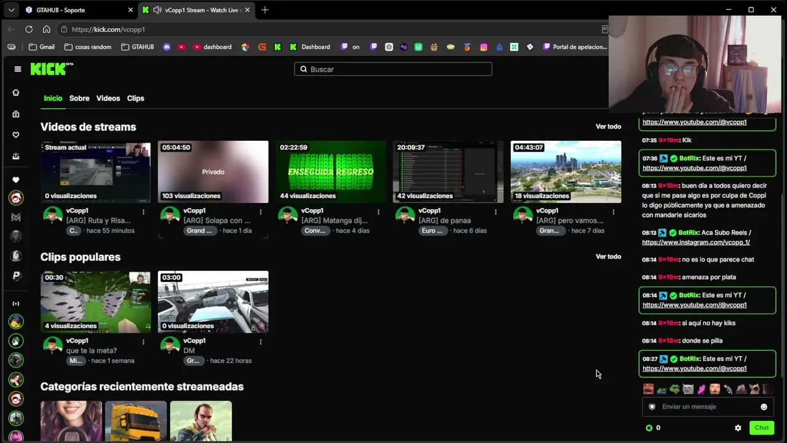The width and height of the screenshot is (787, 443).
Task: Click the Kick points icon beside 0
Action: pos(649,428)
